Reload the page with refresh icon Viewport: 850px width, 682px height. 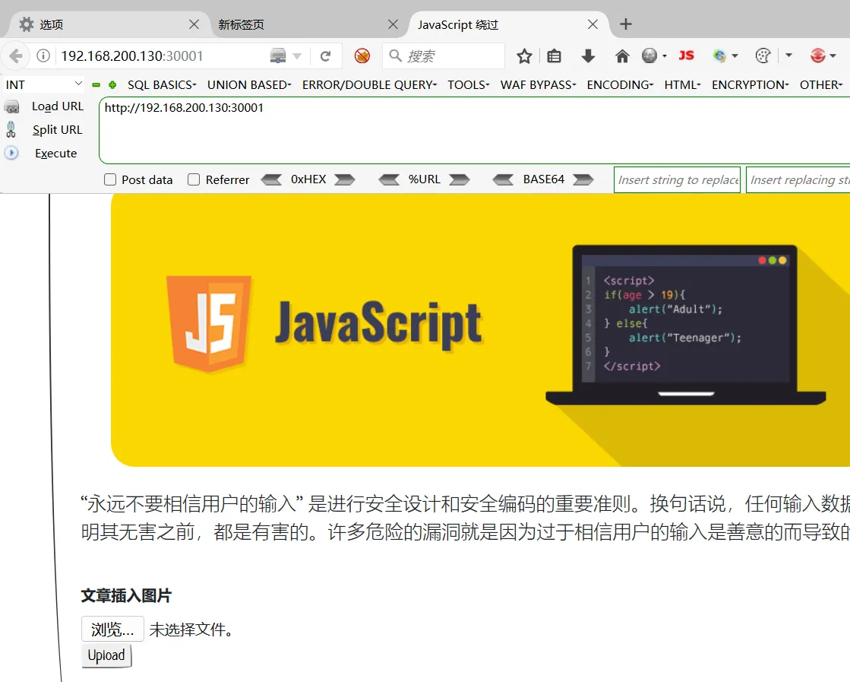(x=325, y=56)
